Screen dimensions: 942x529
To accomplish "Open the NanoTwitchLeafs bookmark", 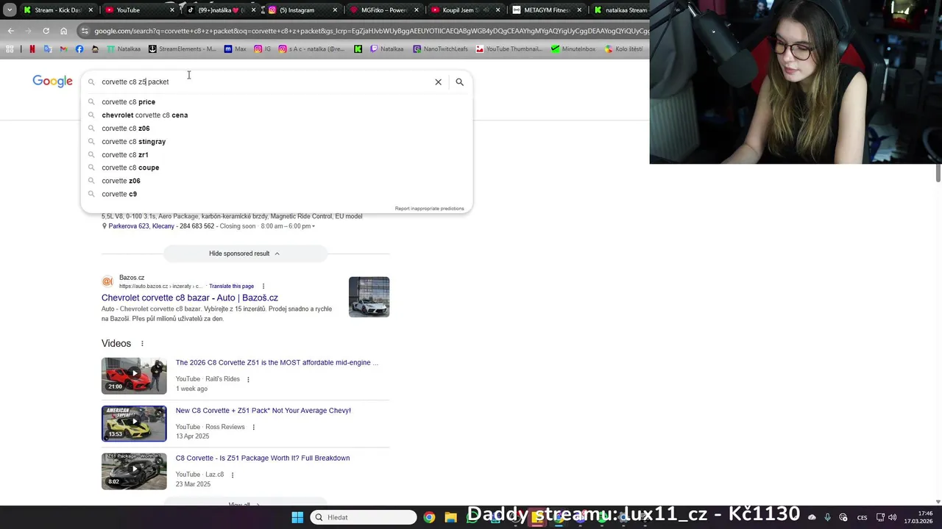I will click(x=440, y=49).
